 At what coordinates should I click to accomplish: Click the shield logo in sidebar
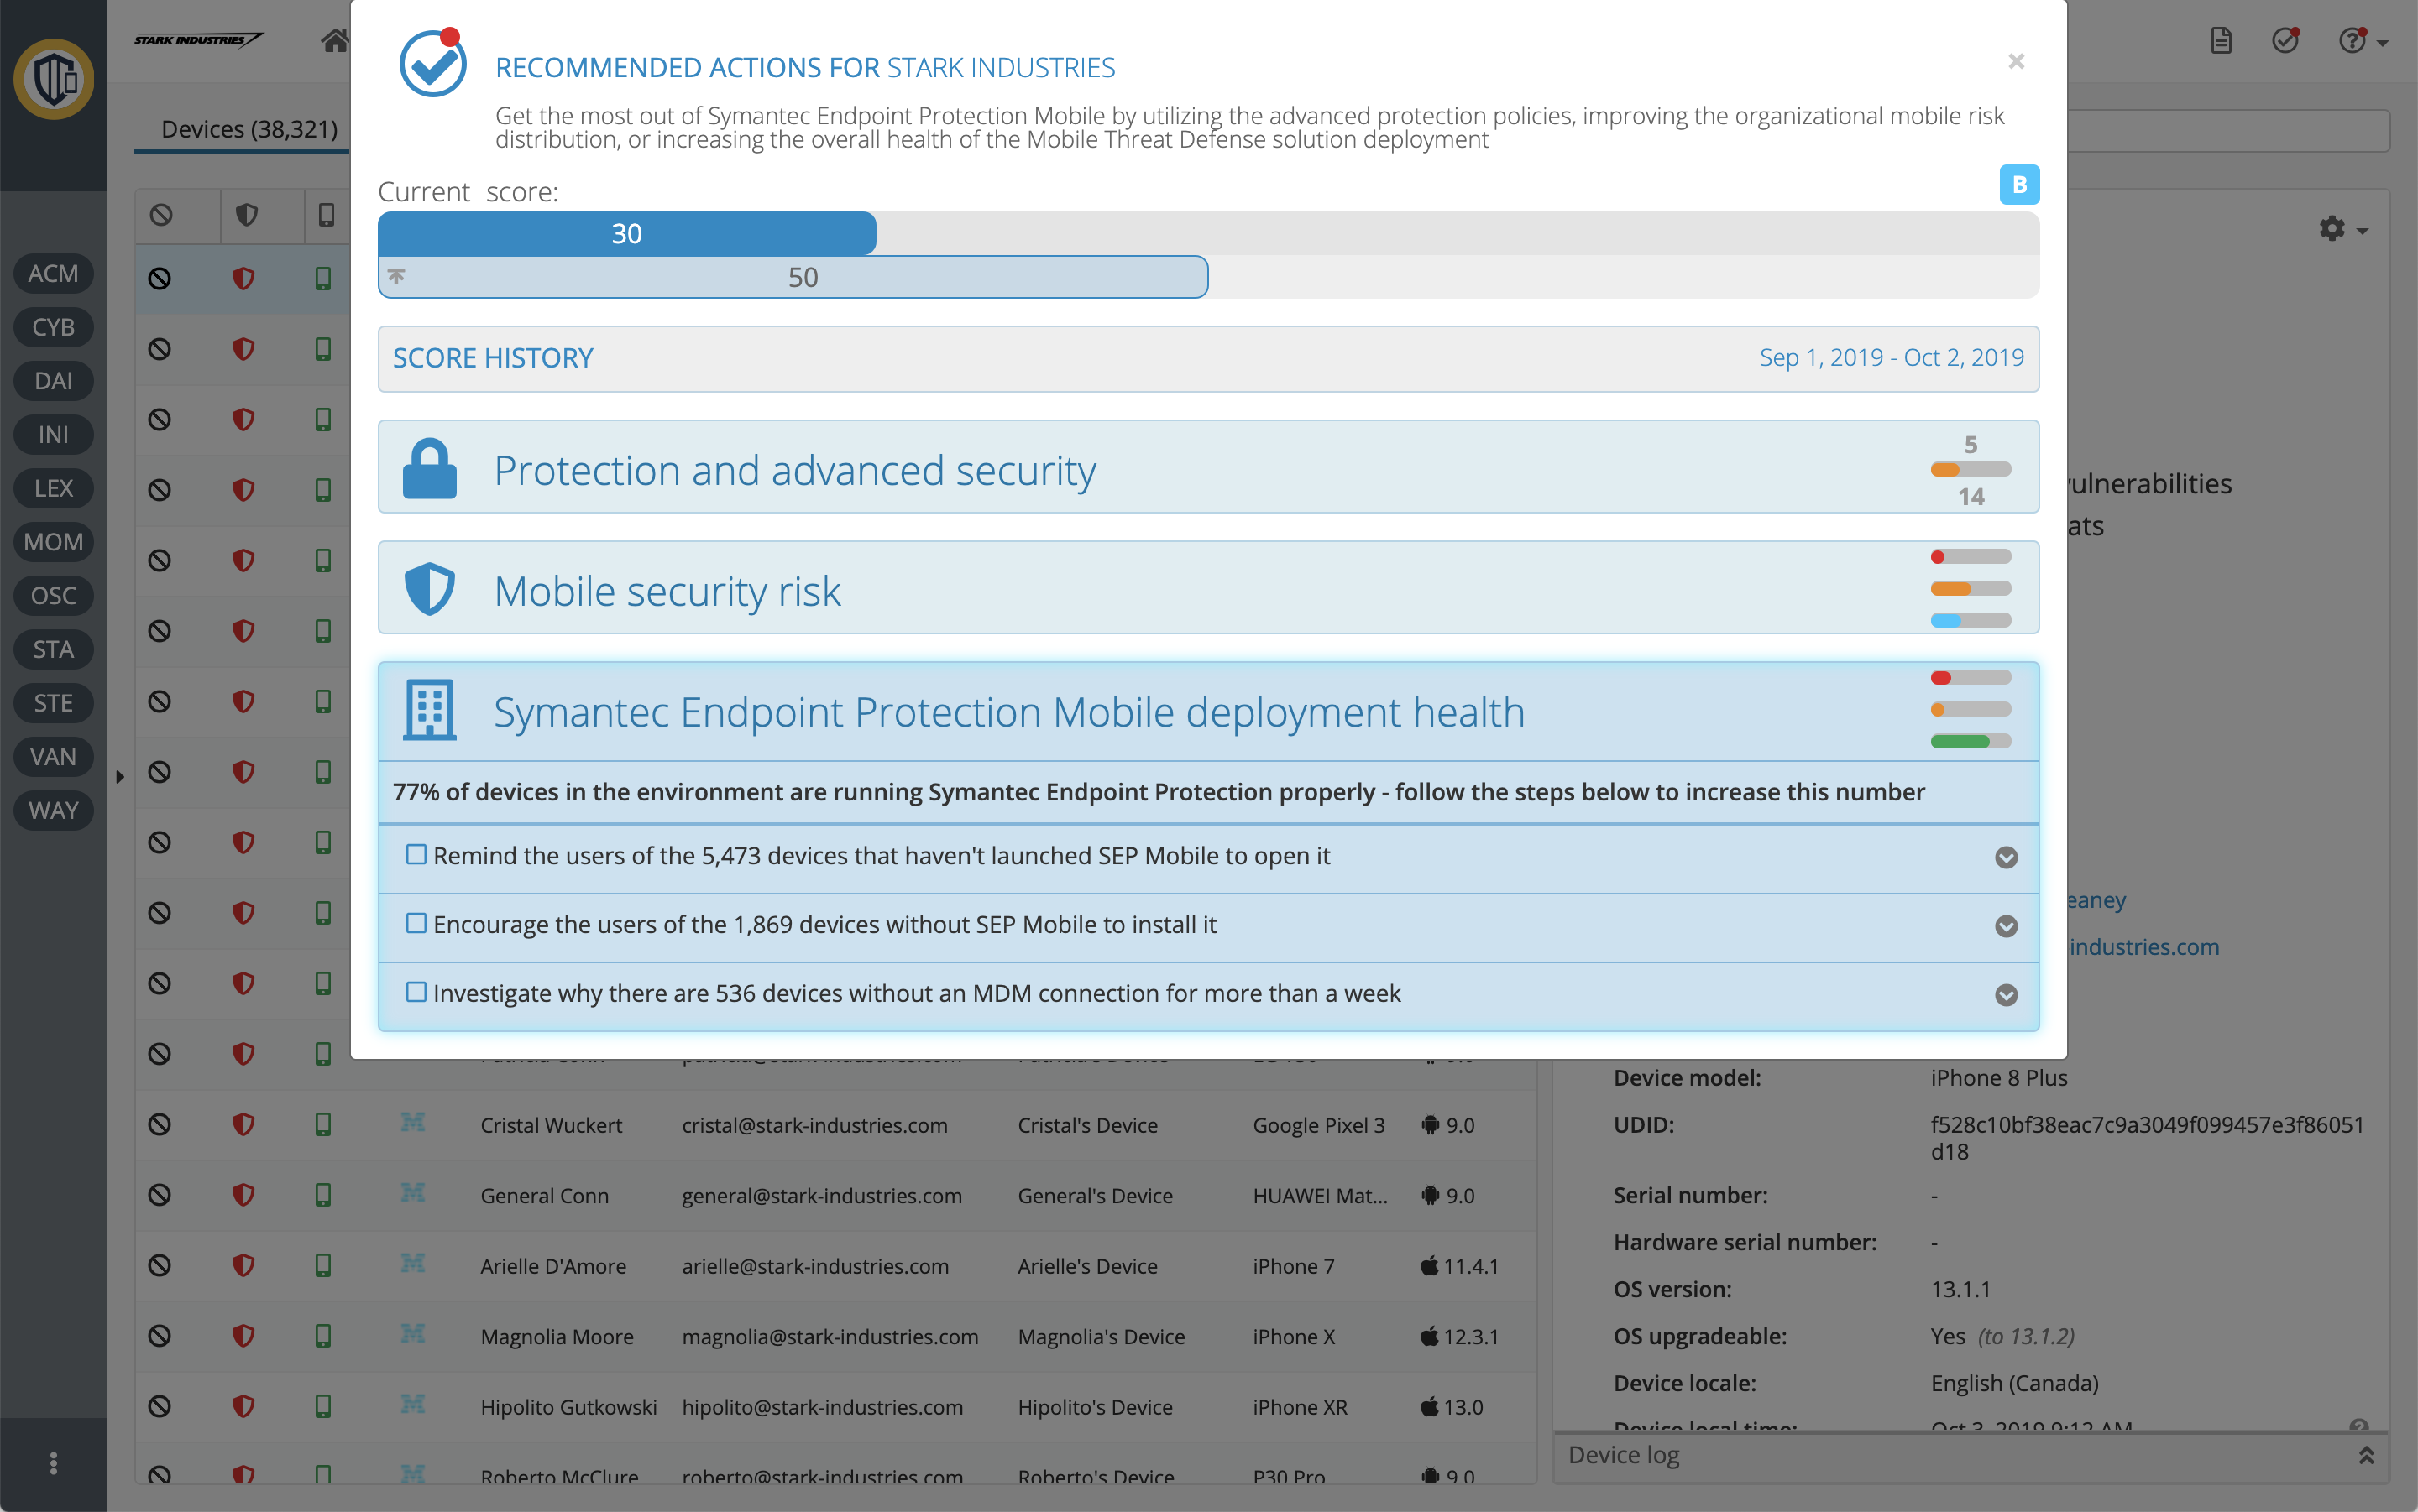53,79
